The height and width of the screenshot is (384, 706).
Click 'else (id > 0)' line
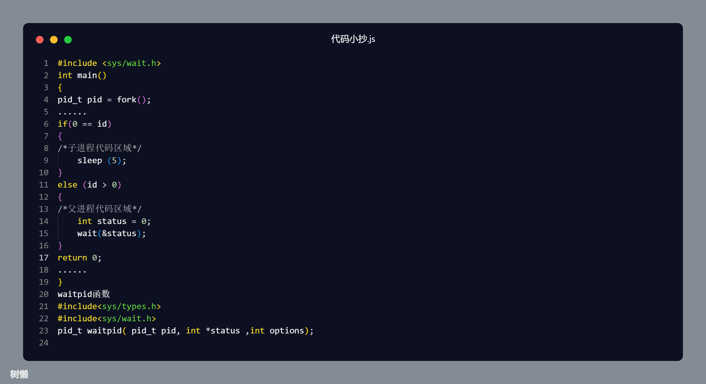click(x=89, y=185)
